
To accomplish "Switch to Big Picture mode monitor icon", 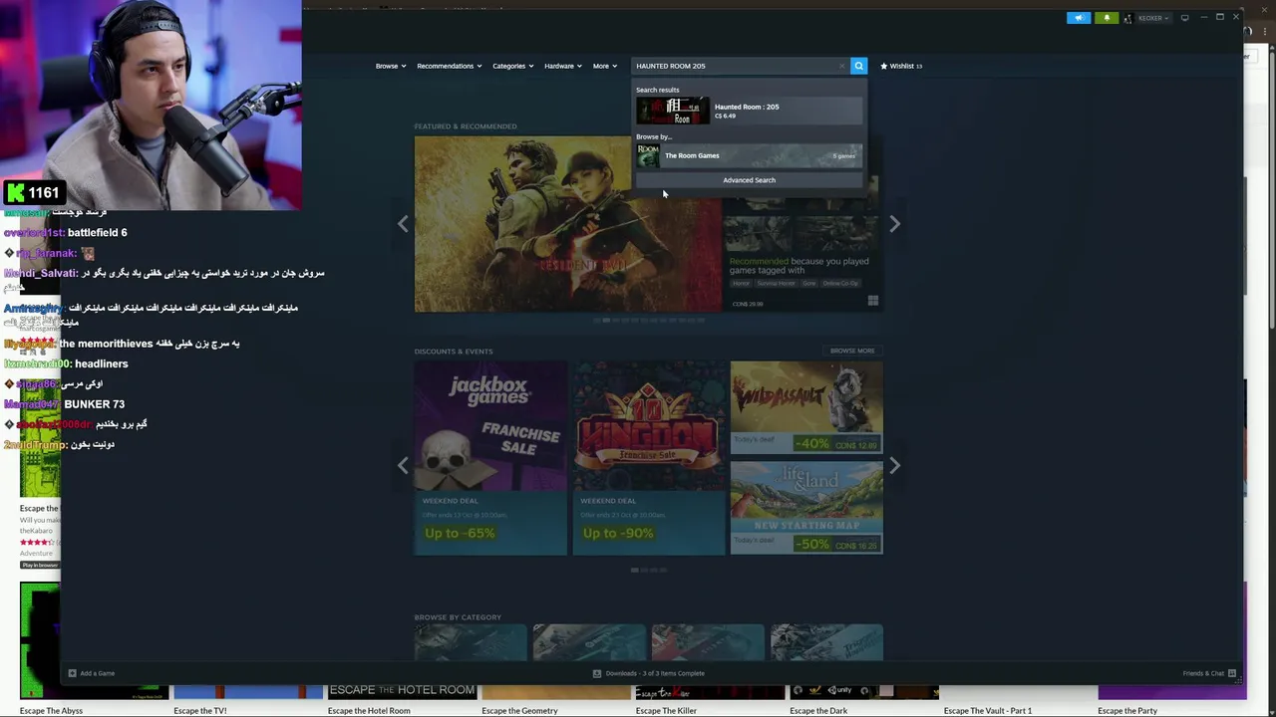I will point(1184,18).
